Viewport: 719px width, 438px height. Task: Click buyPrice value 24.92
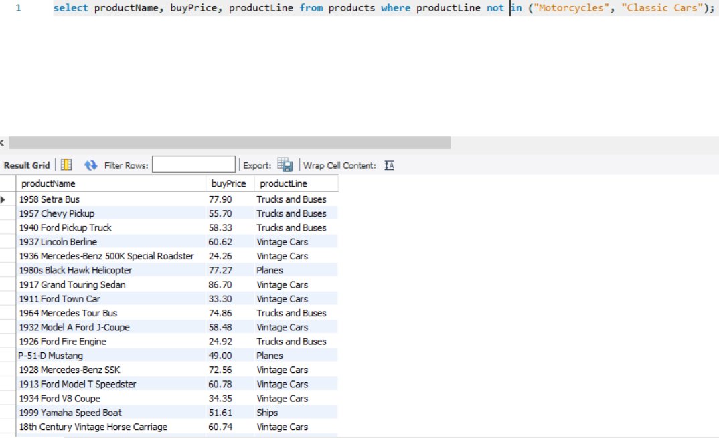tap(230, 341)
